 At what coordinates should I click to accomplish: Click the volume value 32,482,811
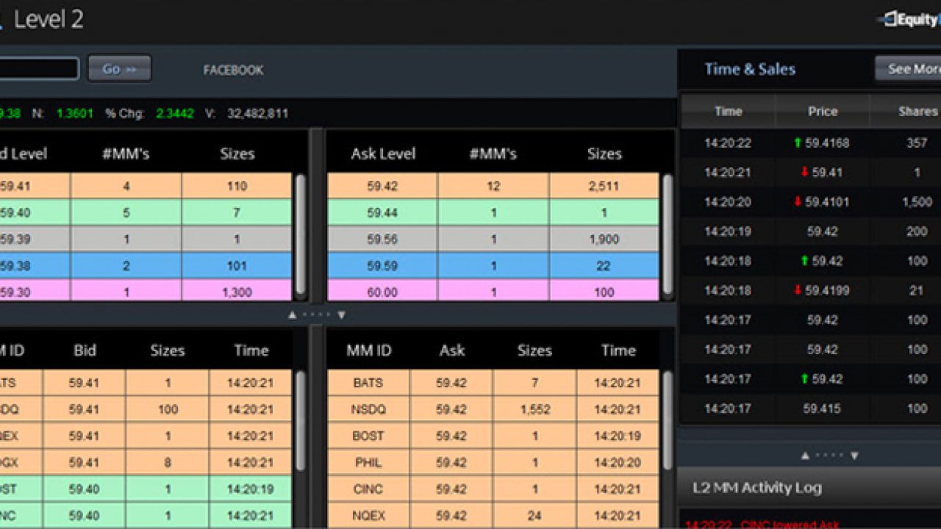click(257, 113)
